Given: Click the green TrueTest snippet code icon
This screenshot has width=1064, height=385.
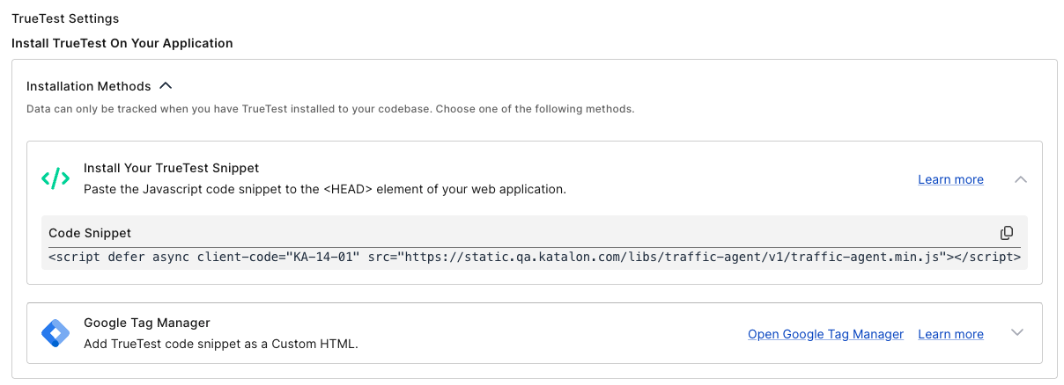Looking at the screenshot, I should pyautogui.click(x=55, y=178).
